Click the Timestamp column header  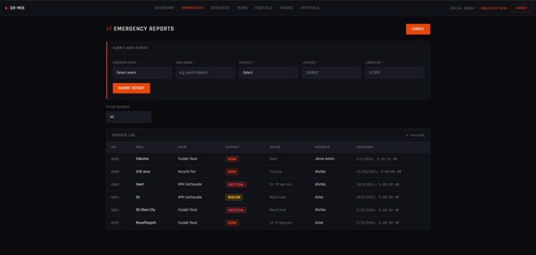(364, 147)
